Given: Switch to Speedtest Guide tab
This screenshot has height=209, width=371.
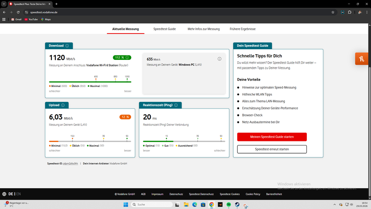Looking at the screenshot, I should [x=165, y=29].
